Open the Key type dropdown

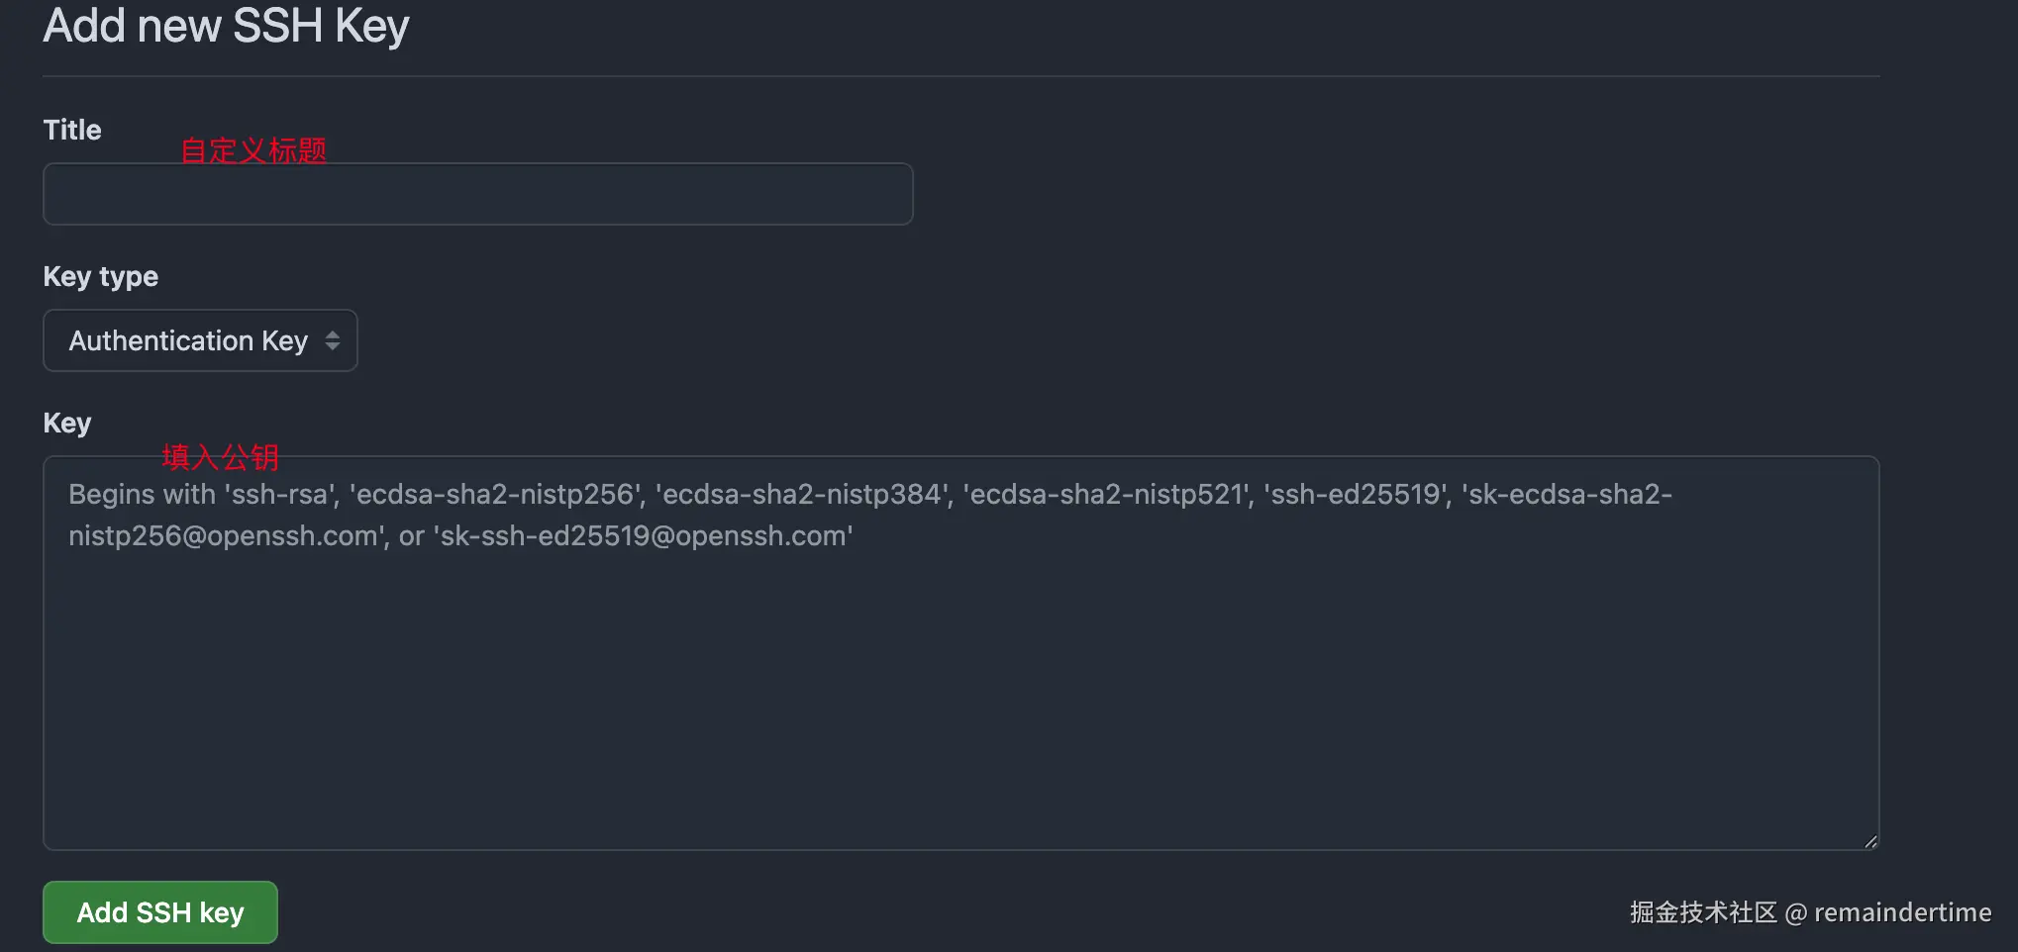200,341
